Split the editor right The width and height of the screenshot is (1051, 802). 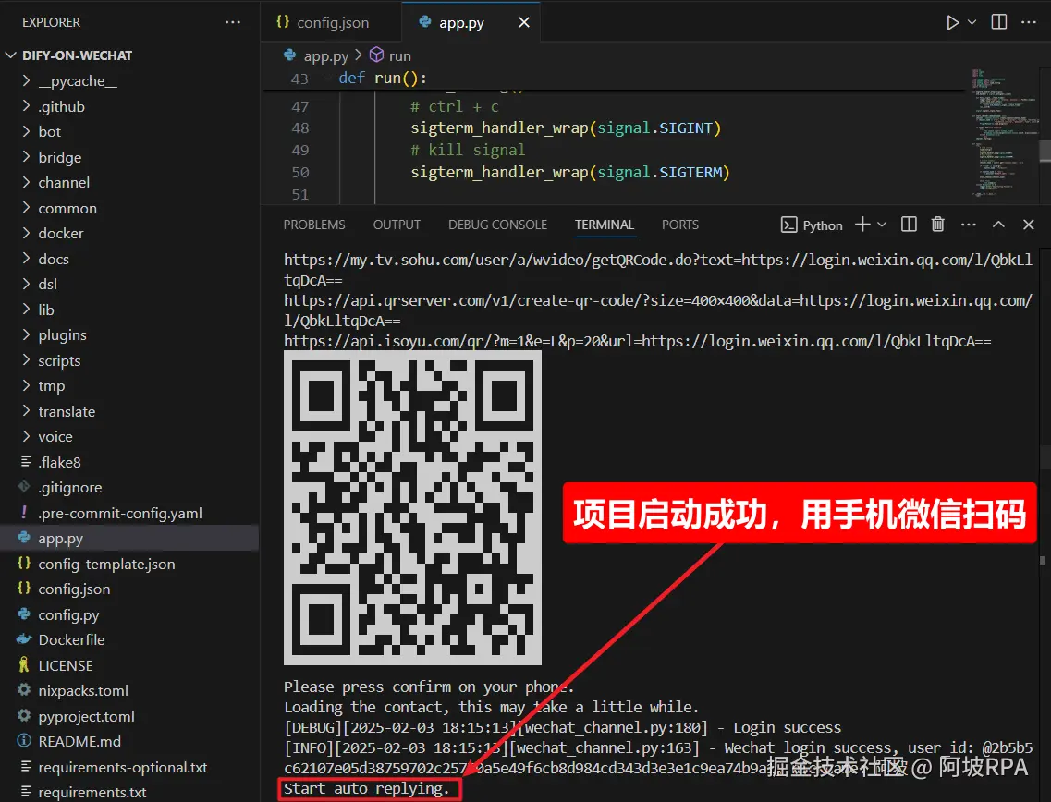[x=998, y=22]
